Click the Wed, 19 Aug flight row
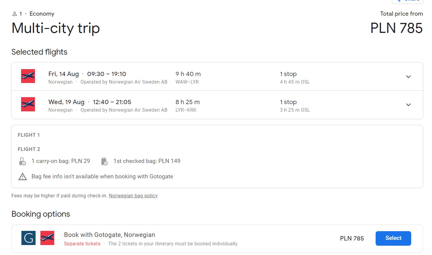The width and height of the screenshot is (432, 255). 217,105
